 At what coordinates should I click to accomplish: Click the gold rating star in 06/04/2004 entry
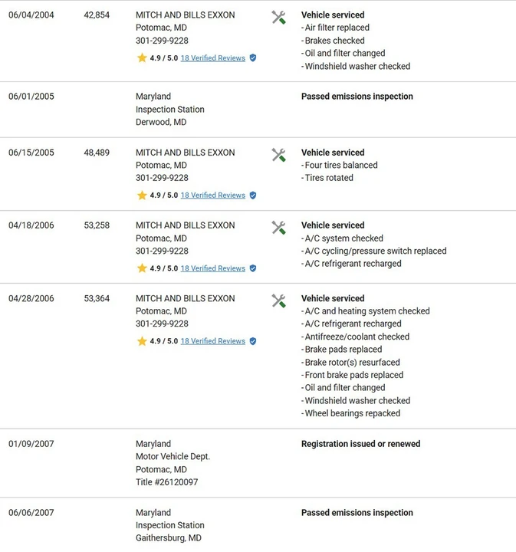tap(142, 58)
